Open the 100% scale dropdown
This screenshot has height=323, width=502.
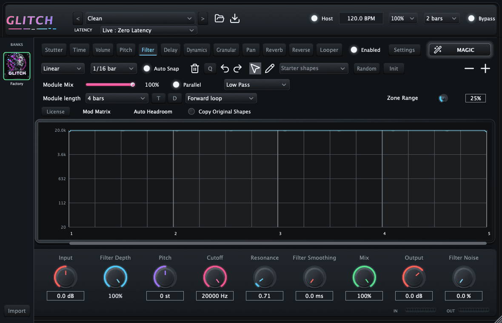point(403,19)
